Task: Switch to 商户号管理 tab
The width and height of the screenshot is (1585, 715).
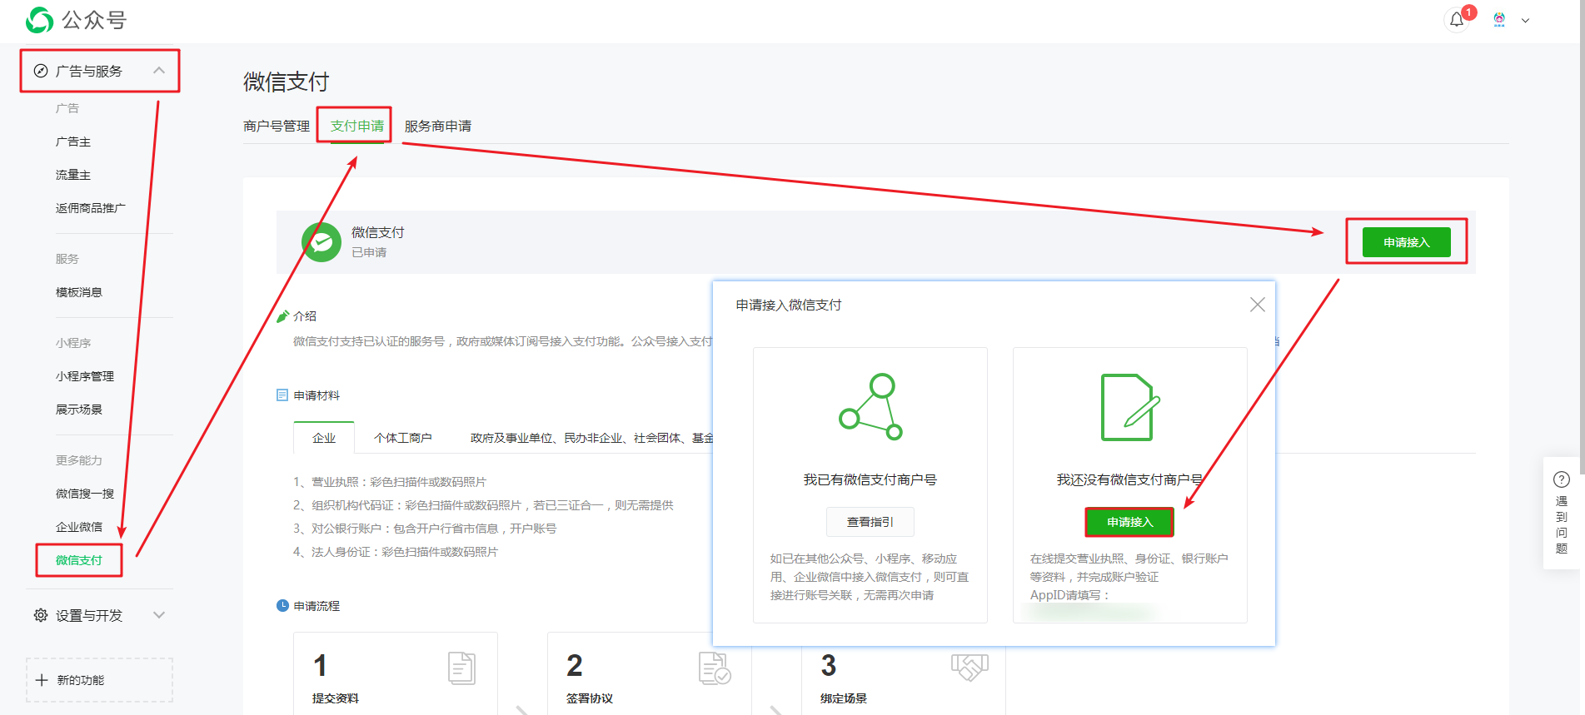Action: click(x=277, y=126)
